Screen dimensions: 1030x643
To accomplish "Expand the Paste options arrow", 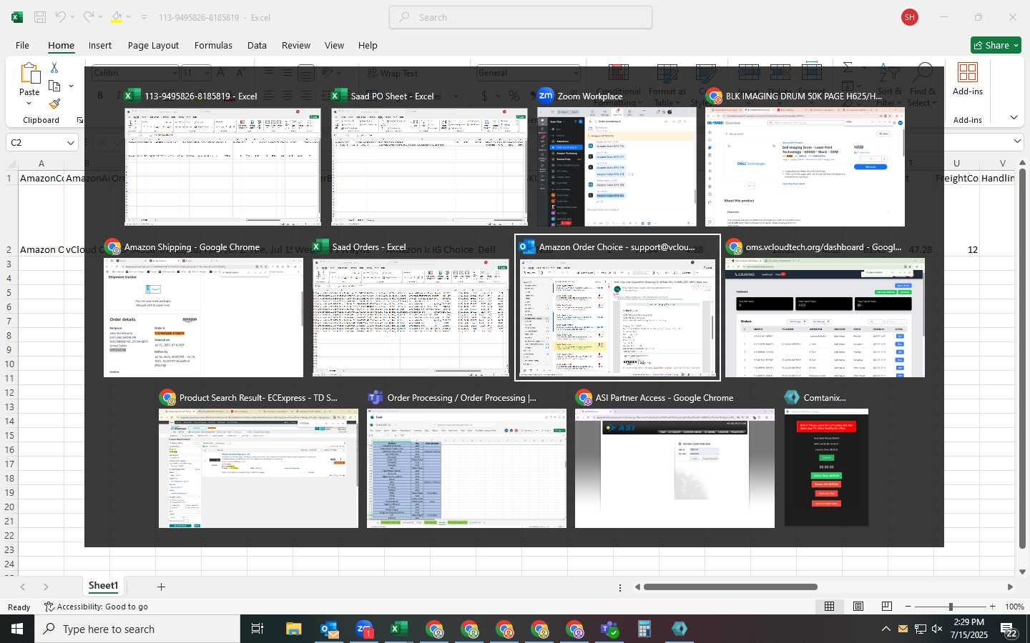I will tap(29, 104).
